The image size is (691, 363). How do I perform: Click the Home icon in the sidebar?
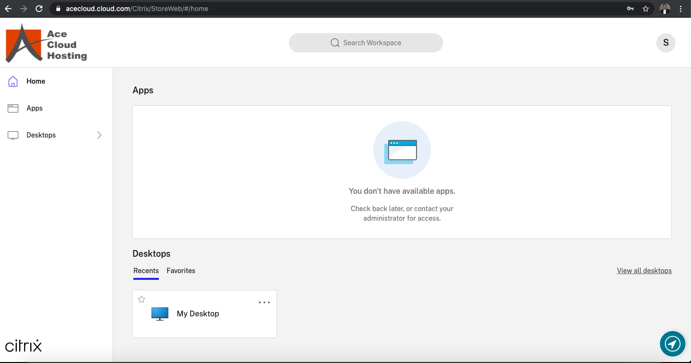pyautogui.click(x=13, y=81)
